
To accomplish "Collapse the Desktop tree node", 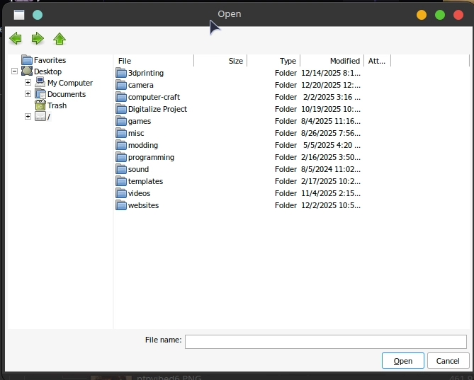I will click(x=15, y=71).
